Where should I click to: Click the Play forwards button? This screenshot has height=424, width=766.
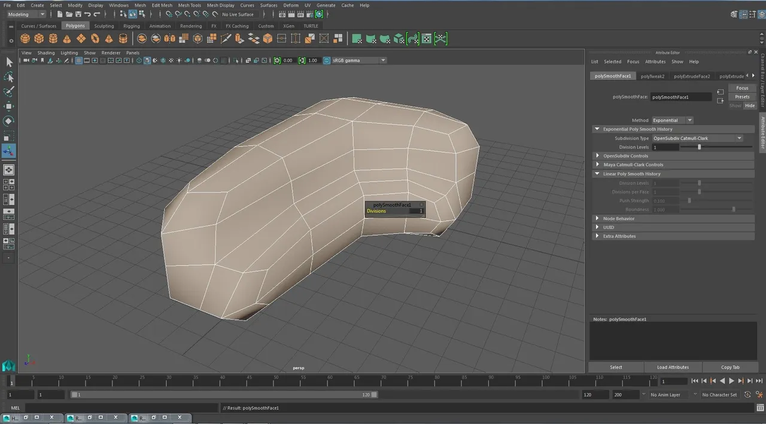pos(731,381)
